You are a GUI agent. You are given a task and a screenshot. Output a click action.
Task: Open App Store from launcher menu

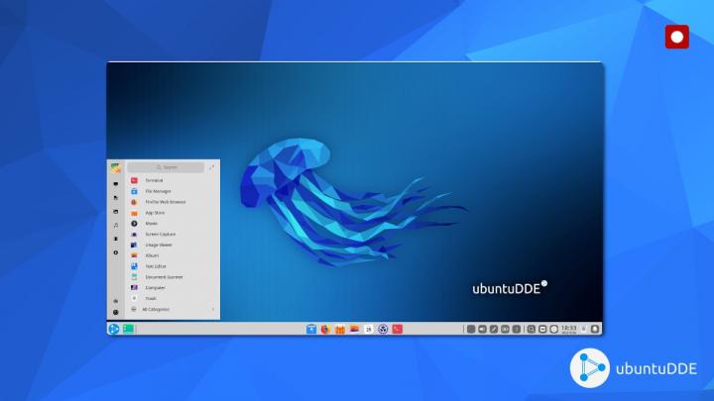[155, 213]
